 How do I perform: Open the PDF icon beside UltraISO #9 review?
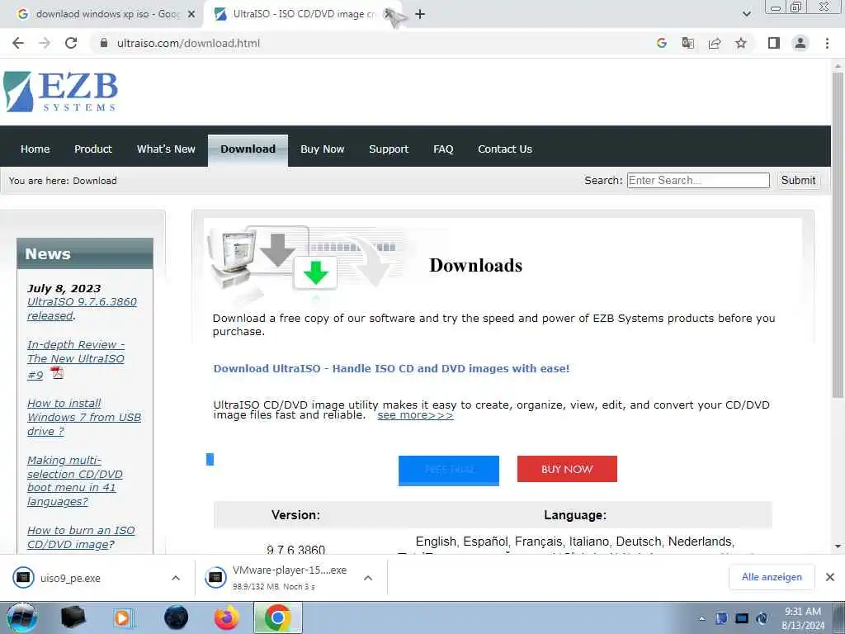pos(57,372)
